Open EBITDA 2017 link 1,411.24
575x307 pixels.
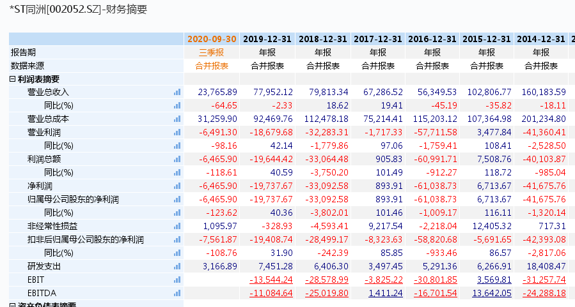(386, 293)
